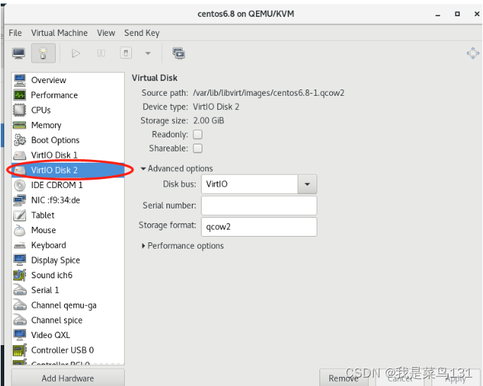The width and height of the screenshot is (483, 386).
Task: Select the Boot Options gears icon
Action: [x=20, y=140]
